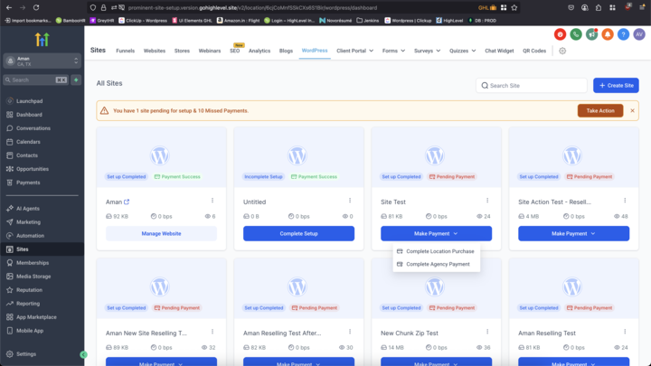Click the green quick-add plus icon in sidebar
Screen dimensions: 651x366
(77, 80)
